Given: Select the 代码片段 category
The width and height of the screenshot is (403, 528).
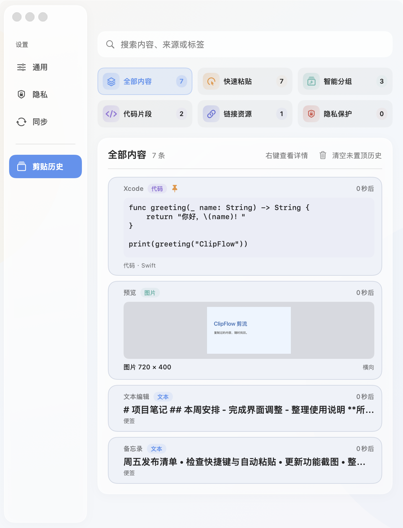Looking at the screenshot, I should click(145, 114).
